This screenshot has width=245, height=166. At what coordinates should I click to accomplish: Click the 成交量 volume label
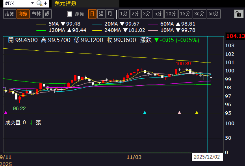coord(13,123)
